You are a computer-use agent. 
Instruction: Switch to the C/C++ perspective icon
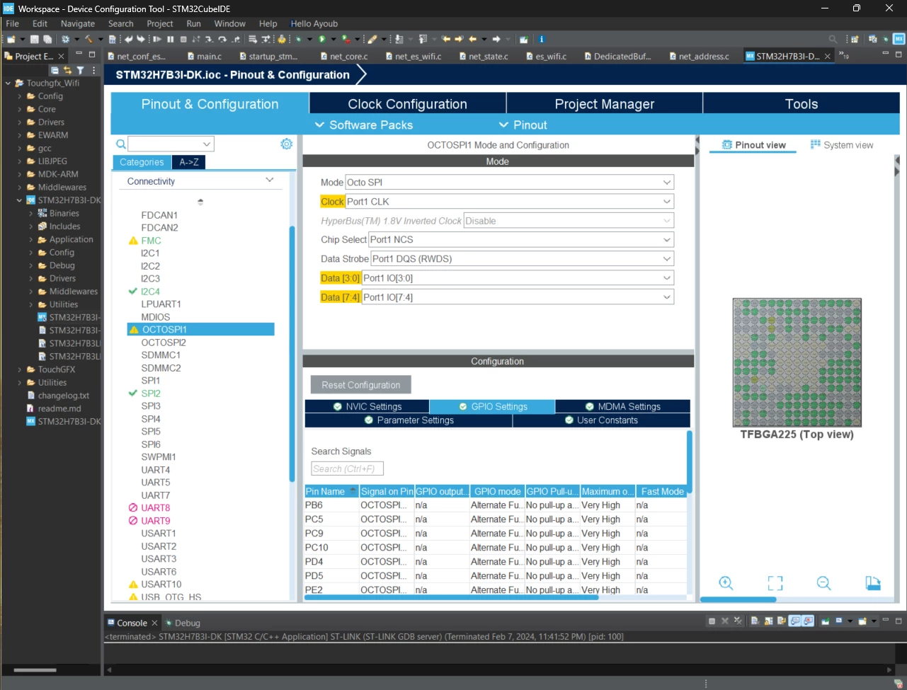872,39
